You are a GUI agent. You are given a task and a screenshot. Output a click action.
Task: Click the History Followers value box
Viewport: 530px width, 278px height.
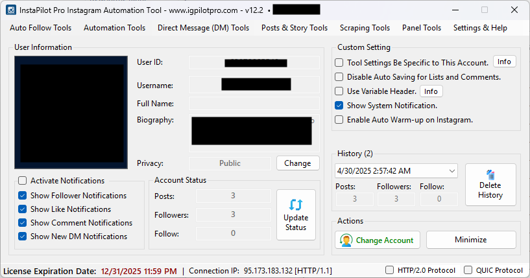[396, 199]
